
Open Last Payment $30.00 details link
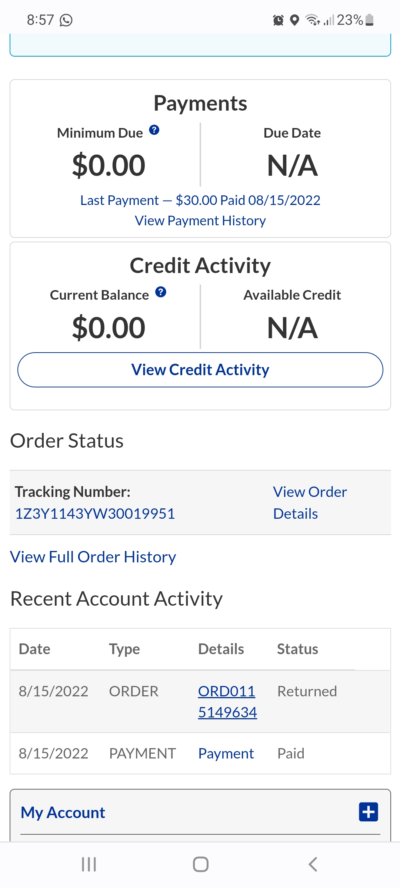coord(200,200)
